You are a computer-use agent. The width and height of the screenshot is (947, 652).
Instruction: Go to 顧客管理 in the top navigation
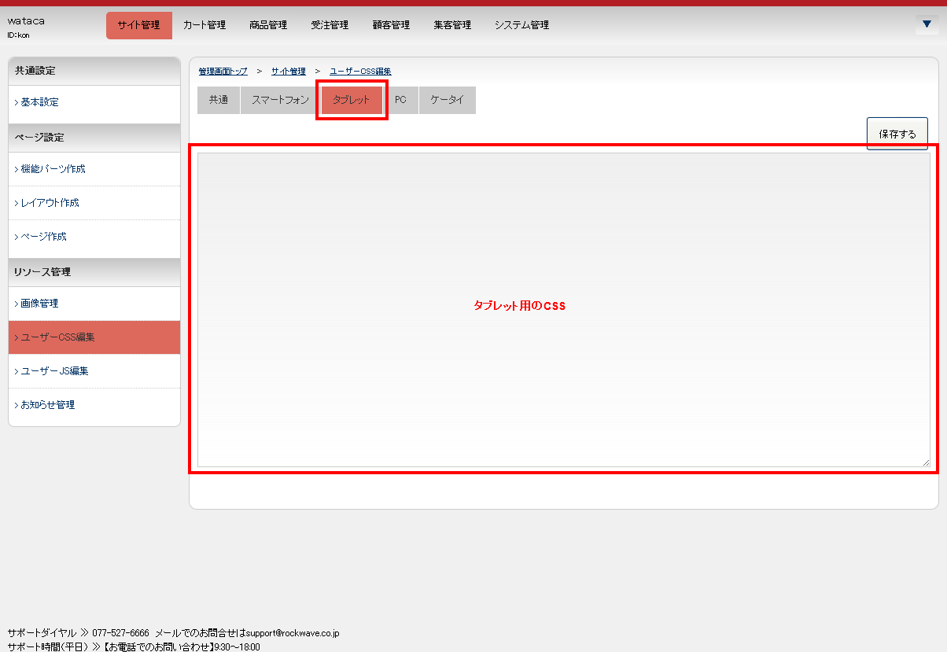[391, 25]
